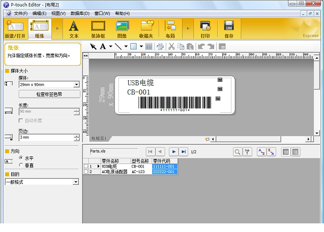Insert a table from the drawing toolbar
The image size is (324, 232).
coord(149,47)
